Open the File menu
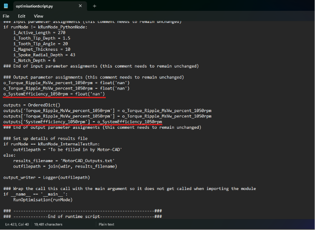This screenshot has width=315, height=230. coord(6,16)
